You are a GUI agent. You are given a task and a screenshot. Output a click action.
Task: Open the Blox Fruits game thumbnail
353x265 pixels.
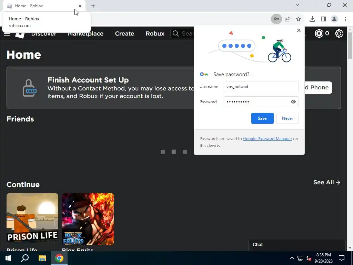pyautogui.click(x=88, y=219)
